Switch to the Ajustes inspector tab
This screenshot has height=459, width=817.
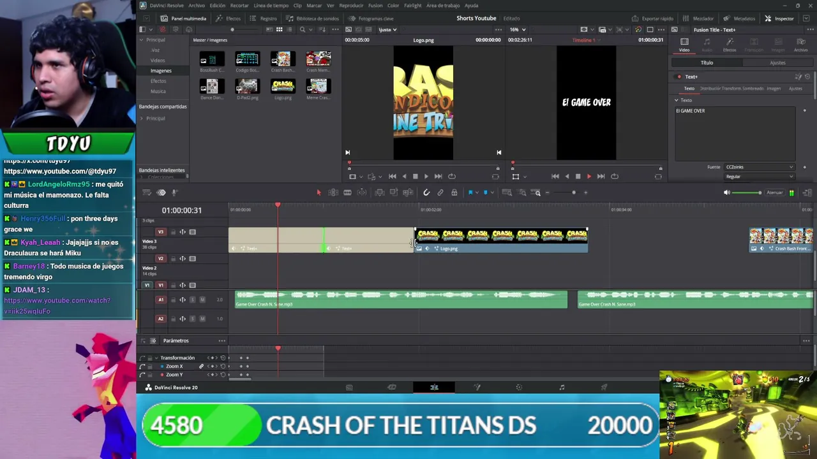[x=777, y=62]
